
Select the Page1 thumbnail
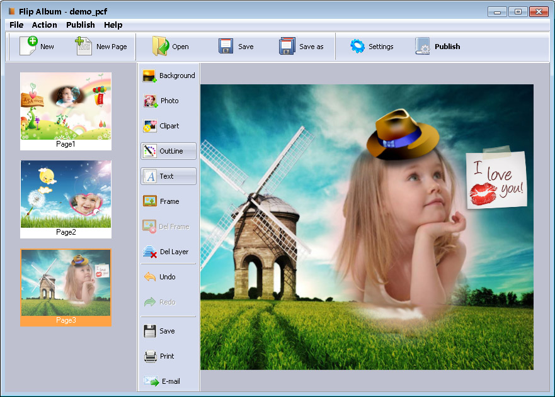pos(66,111)
